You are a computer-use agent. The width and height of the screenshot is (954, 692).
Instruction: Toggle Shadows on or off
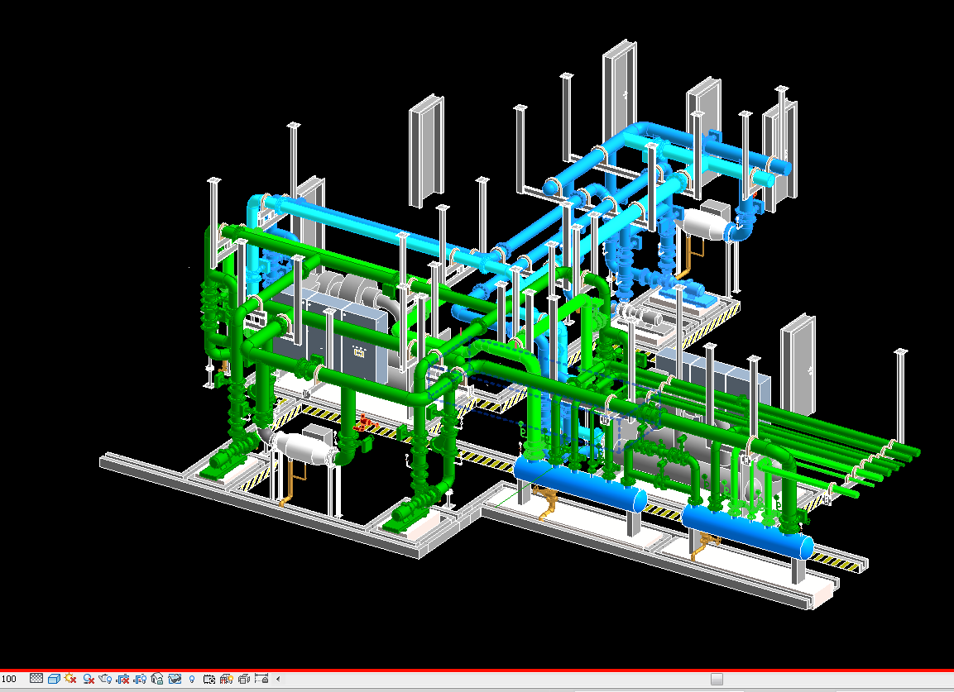[89, 679]
